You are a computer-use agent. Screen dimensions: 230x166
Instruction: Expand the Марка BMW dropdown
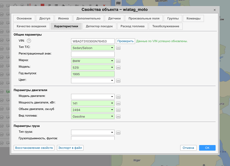[112, 61]
